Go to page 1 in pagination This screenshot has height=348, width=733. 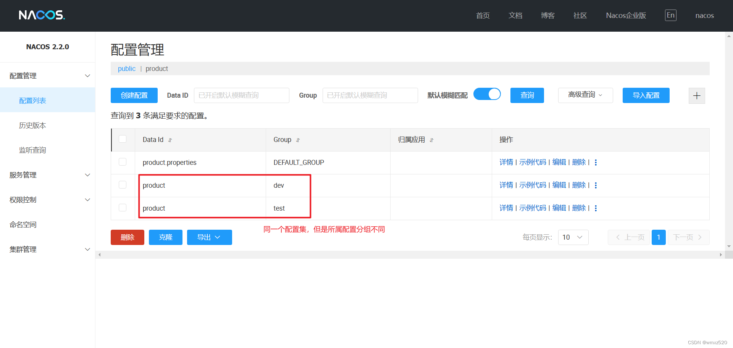tap(659, 237)
